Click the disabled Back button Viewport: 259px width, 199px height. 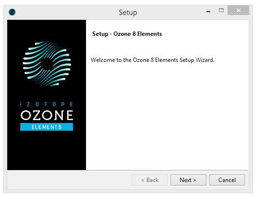coord(150,180)
